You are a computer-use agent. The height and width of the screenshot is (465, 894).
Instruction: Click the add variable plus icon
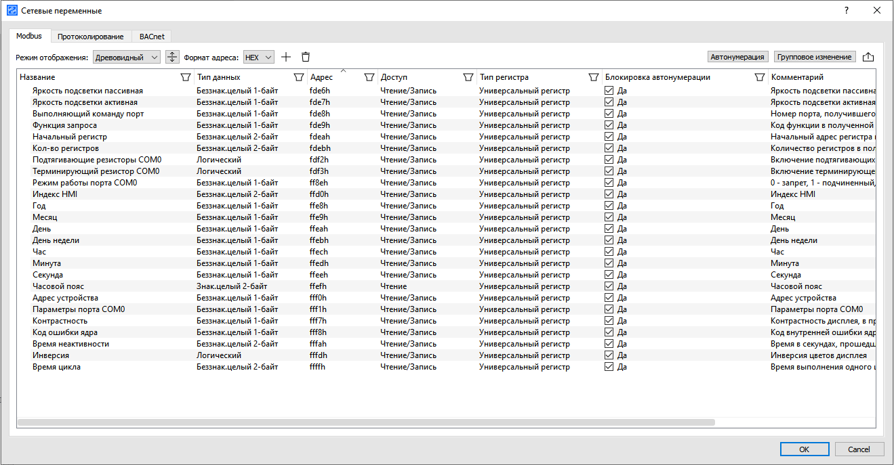(286, 58)
